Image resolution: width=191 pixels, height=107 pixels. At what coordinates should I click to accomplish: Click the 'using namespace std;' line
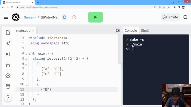pos(49,43)
